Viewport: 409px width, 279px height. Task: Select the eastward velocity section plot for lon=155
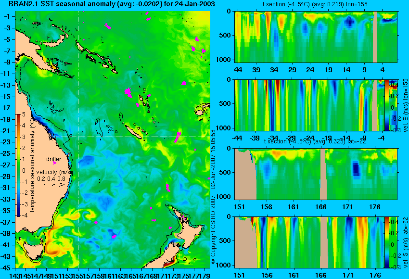316,105
